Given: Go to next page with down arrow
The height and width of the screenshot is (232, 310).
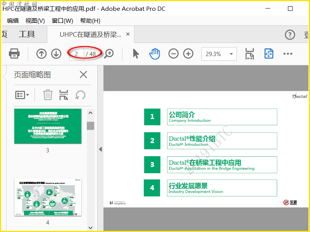Looking at the screenshot, I should pyautogui.click(x=56, y=54).
